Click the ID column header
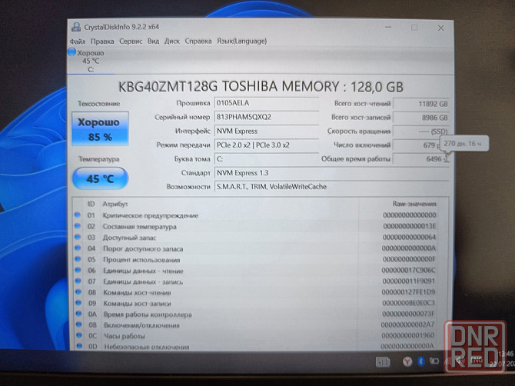This screenshot has height=386, width=515. pos(91,204)
